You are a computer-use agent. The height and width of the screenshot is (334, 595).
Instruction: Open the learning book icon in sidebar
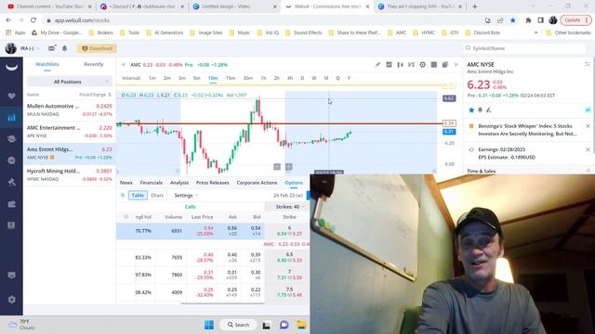12,225
